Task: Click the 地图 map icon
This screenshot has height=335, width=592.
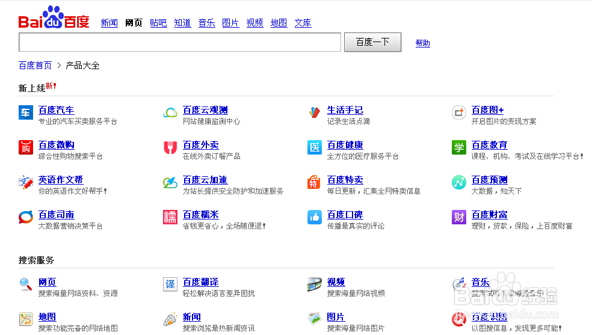Action: click(26, 319)
